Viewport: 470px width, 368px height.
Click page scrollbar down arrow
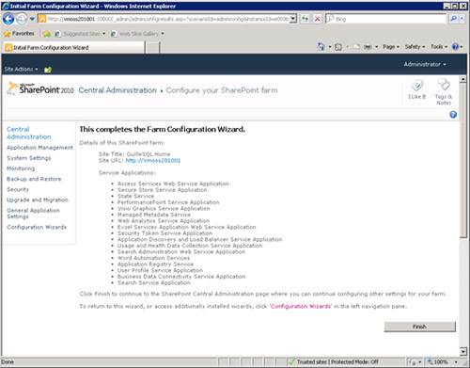463,352
